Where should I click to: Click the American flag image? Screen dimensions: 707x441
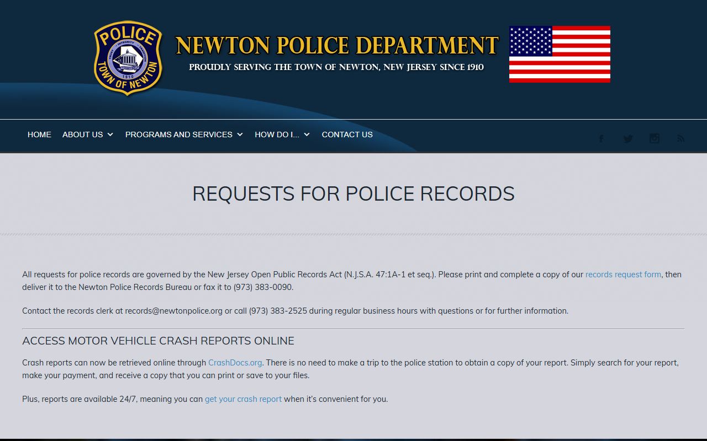[x=560, y=54]
